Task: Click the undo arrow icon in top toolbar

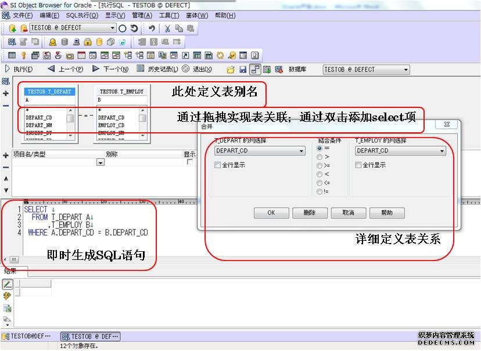Action: (152, 28)
